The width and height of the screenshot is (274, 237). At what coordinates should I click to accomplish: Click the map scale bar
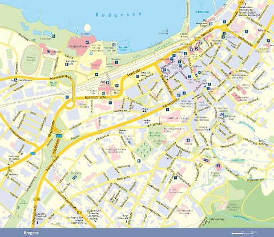(x=243, y=232)
